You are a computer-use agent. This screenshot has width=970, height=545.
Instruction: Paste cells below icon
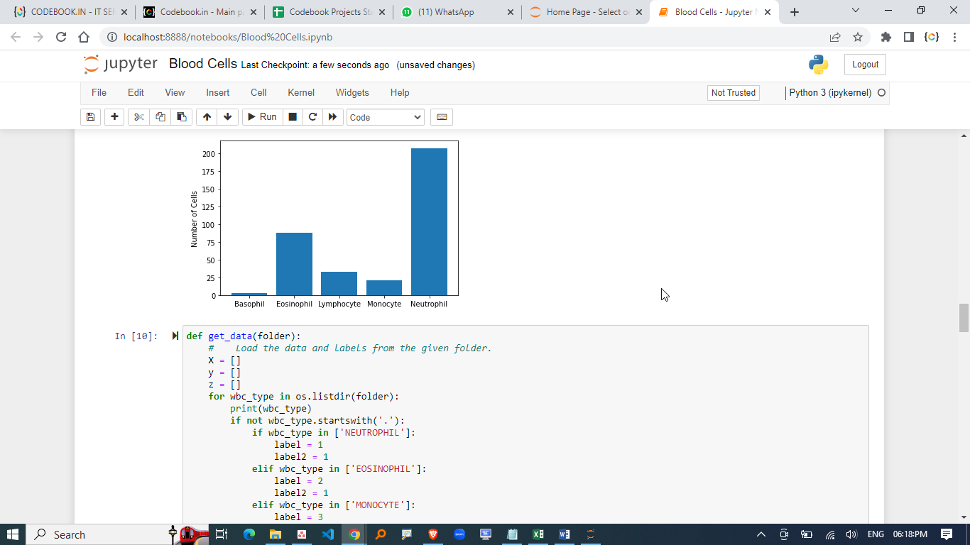click(182, 117)
